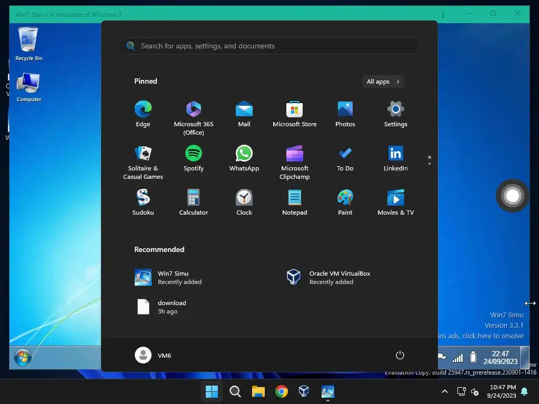This screenshot has width=539, height=404.
Task: Launch the Clock app
Action: [x=244, y=203]
